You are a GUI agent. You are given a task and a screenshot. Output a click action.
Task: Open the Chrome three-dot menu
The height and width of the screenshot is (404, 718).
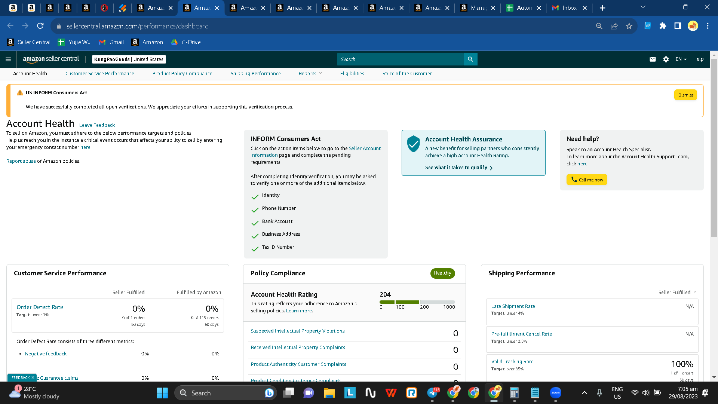[x=708, y=26]
